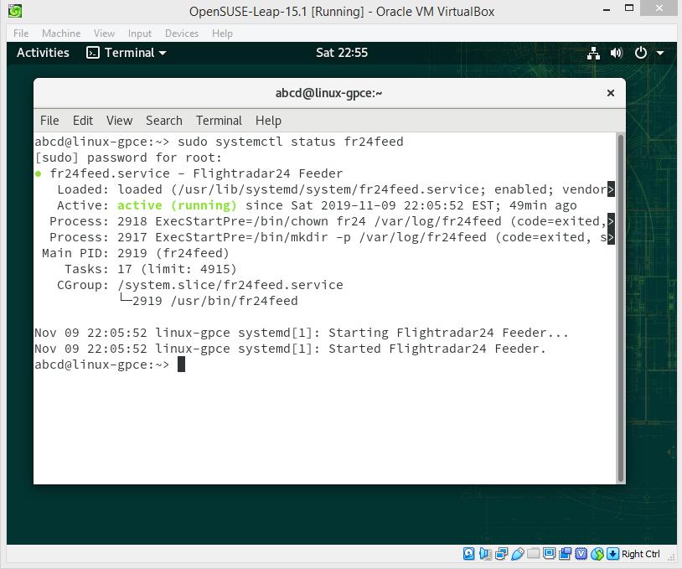Click the truncation marker on Process 2917 line
Viewport: 682px width, 569px height.
coord(611,237)
